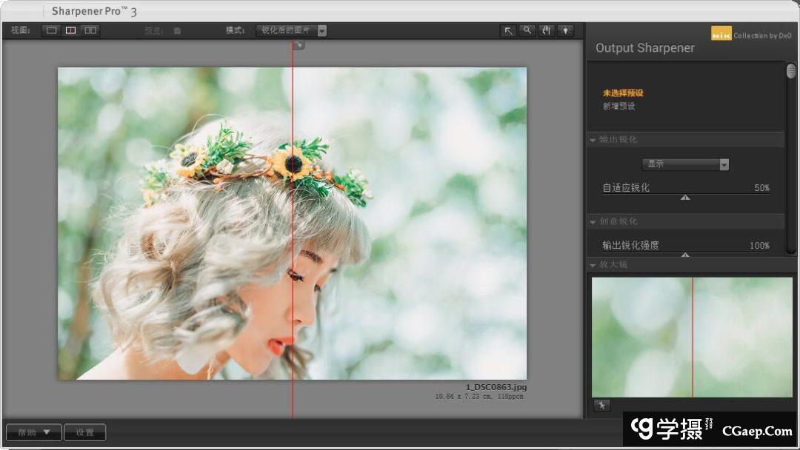
Task: Click the right panel scrollbar thumb
Action: 791,72
